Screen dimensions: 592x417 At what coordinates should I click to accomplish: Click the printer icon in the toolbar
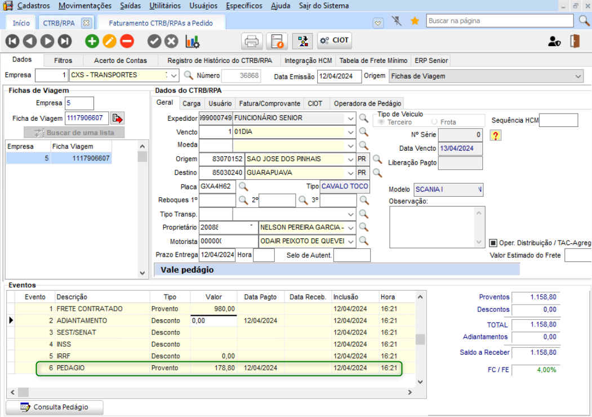click(x=252, y=41)
